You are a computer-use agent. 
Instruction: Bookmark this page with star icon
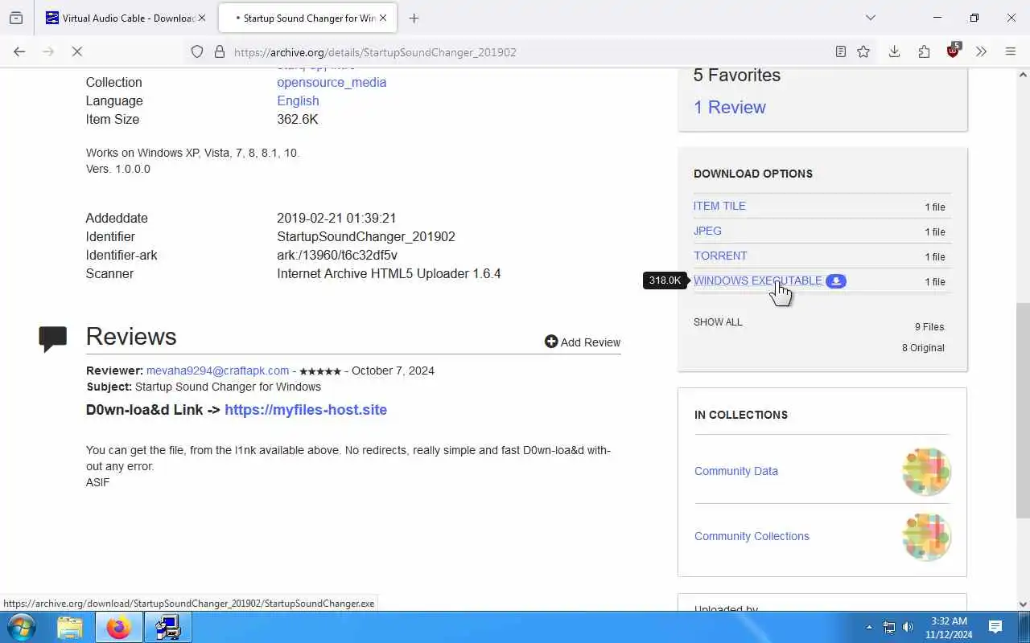point(863,51)
